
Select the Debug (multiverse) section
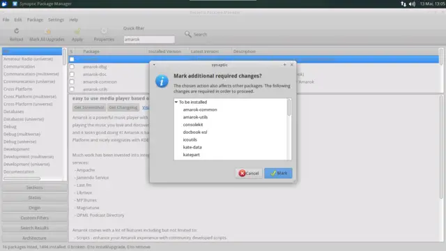[22, 134]
